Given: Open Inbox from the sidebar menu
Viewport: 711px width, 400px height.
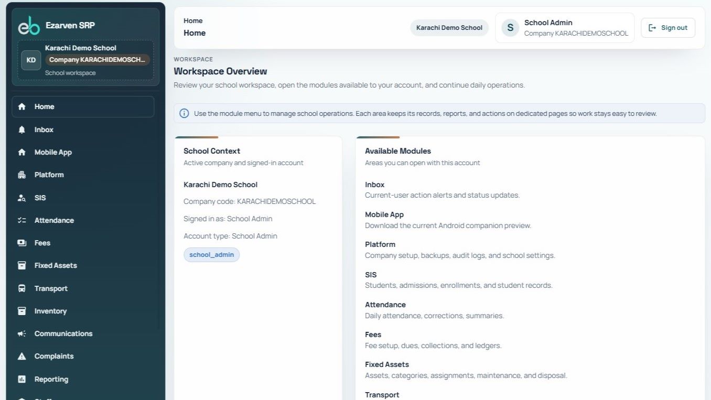Looking at the screenshot, I should [x=83, y=129].
